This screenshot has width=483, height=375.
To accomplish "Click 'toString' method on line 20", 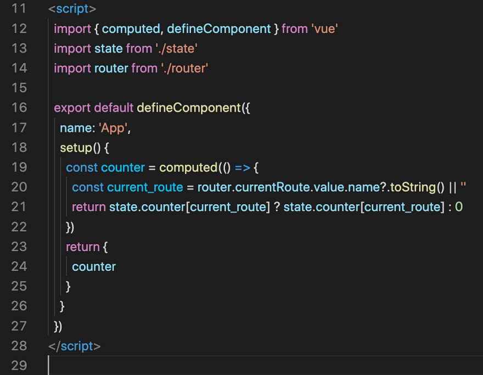I will pos(413,187).
